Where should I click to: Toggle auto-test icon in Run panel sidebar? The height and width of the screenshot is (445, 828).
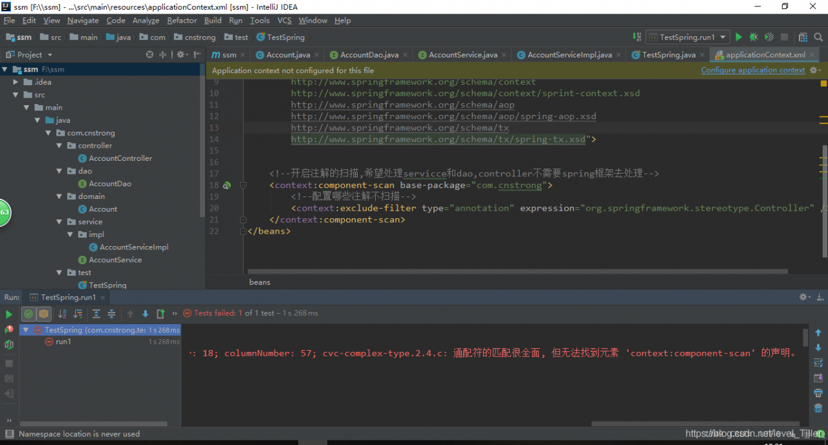point(9,345)
